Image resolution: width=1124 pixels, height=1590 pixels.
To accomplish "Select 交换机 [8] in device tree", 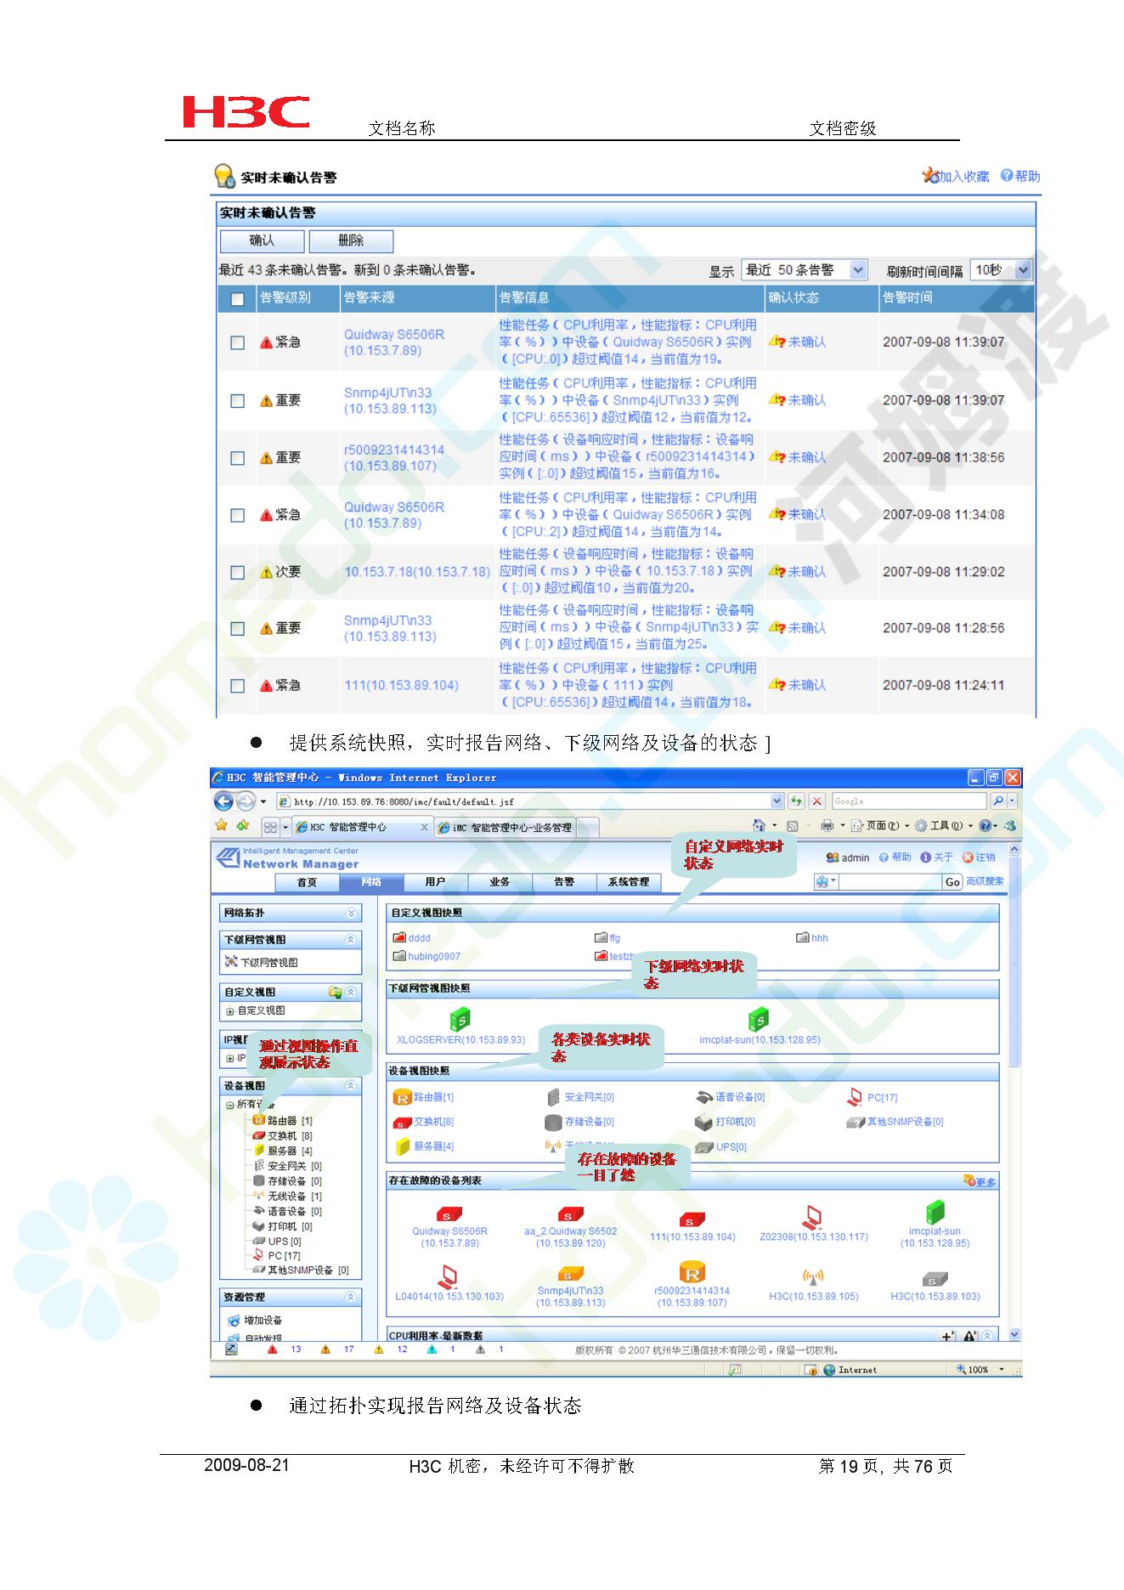I will pyautogui.click(x=283, y=1136).
